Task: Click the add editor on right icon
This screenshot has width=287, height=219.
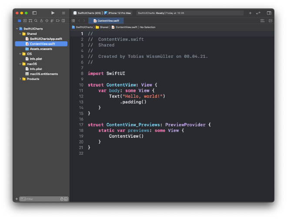Action: pos(270,20)
